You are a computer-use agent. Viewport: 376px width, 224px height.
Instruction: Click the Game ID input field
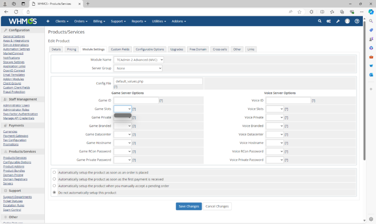[136, 101]
